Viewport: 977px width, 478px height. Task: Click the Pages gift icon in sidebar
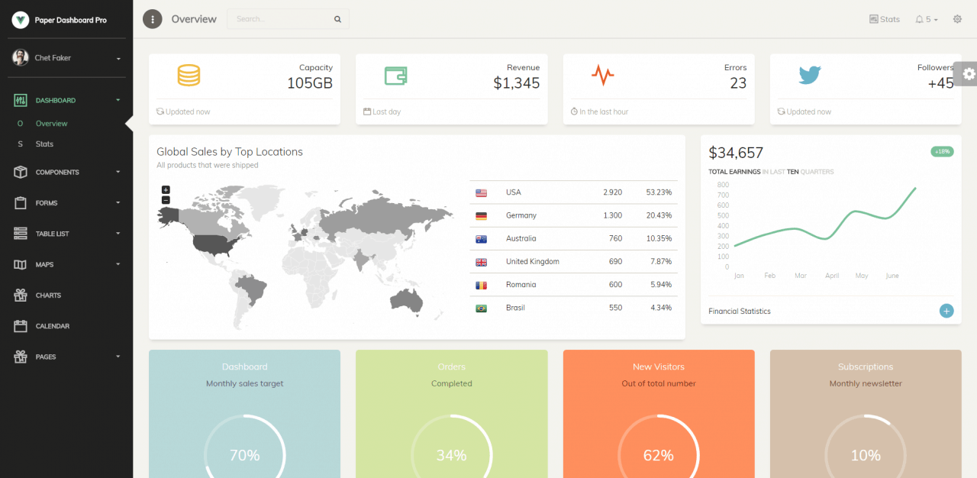21,357
